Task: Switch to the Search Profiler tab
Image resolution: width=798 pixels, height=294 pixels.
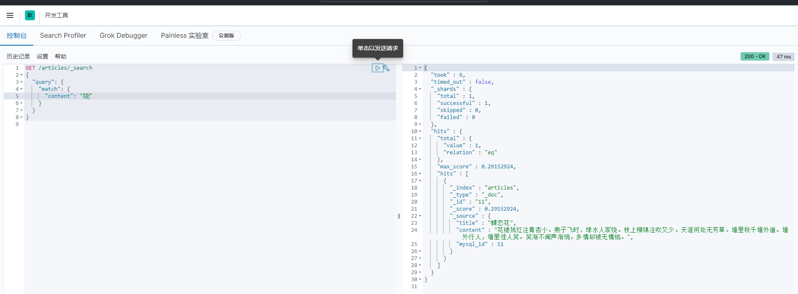Action: coord(63,36)
